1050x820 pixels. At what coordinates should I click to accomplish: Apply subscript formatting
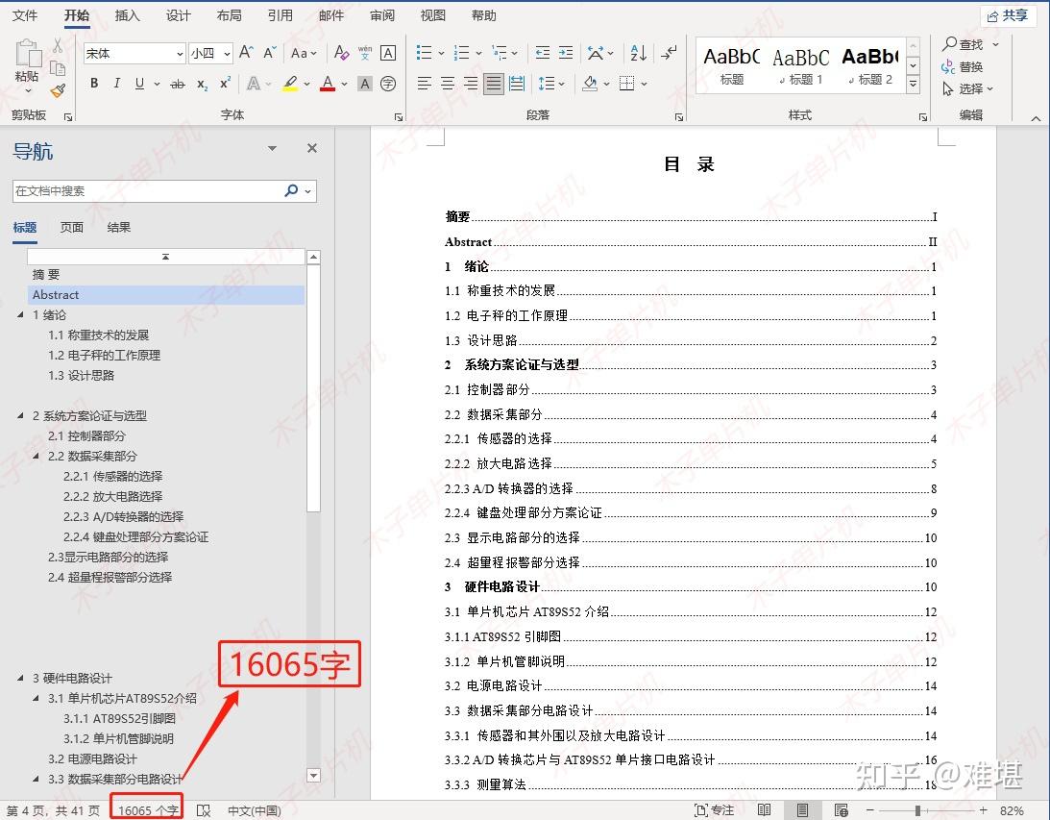(x=202, y=84)
